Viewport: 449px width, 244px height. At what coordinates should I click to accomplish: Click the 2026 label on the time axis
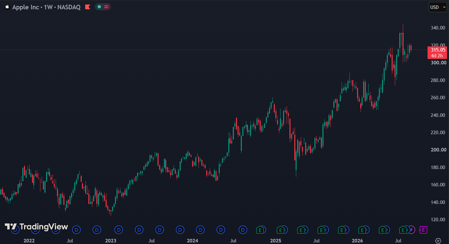point(357,240)
